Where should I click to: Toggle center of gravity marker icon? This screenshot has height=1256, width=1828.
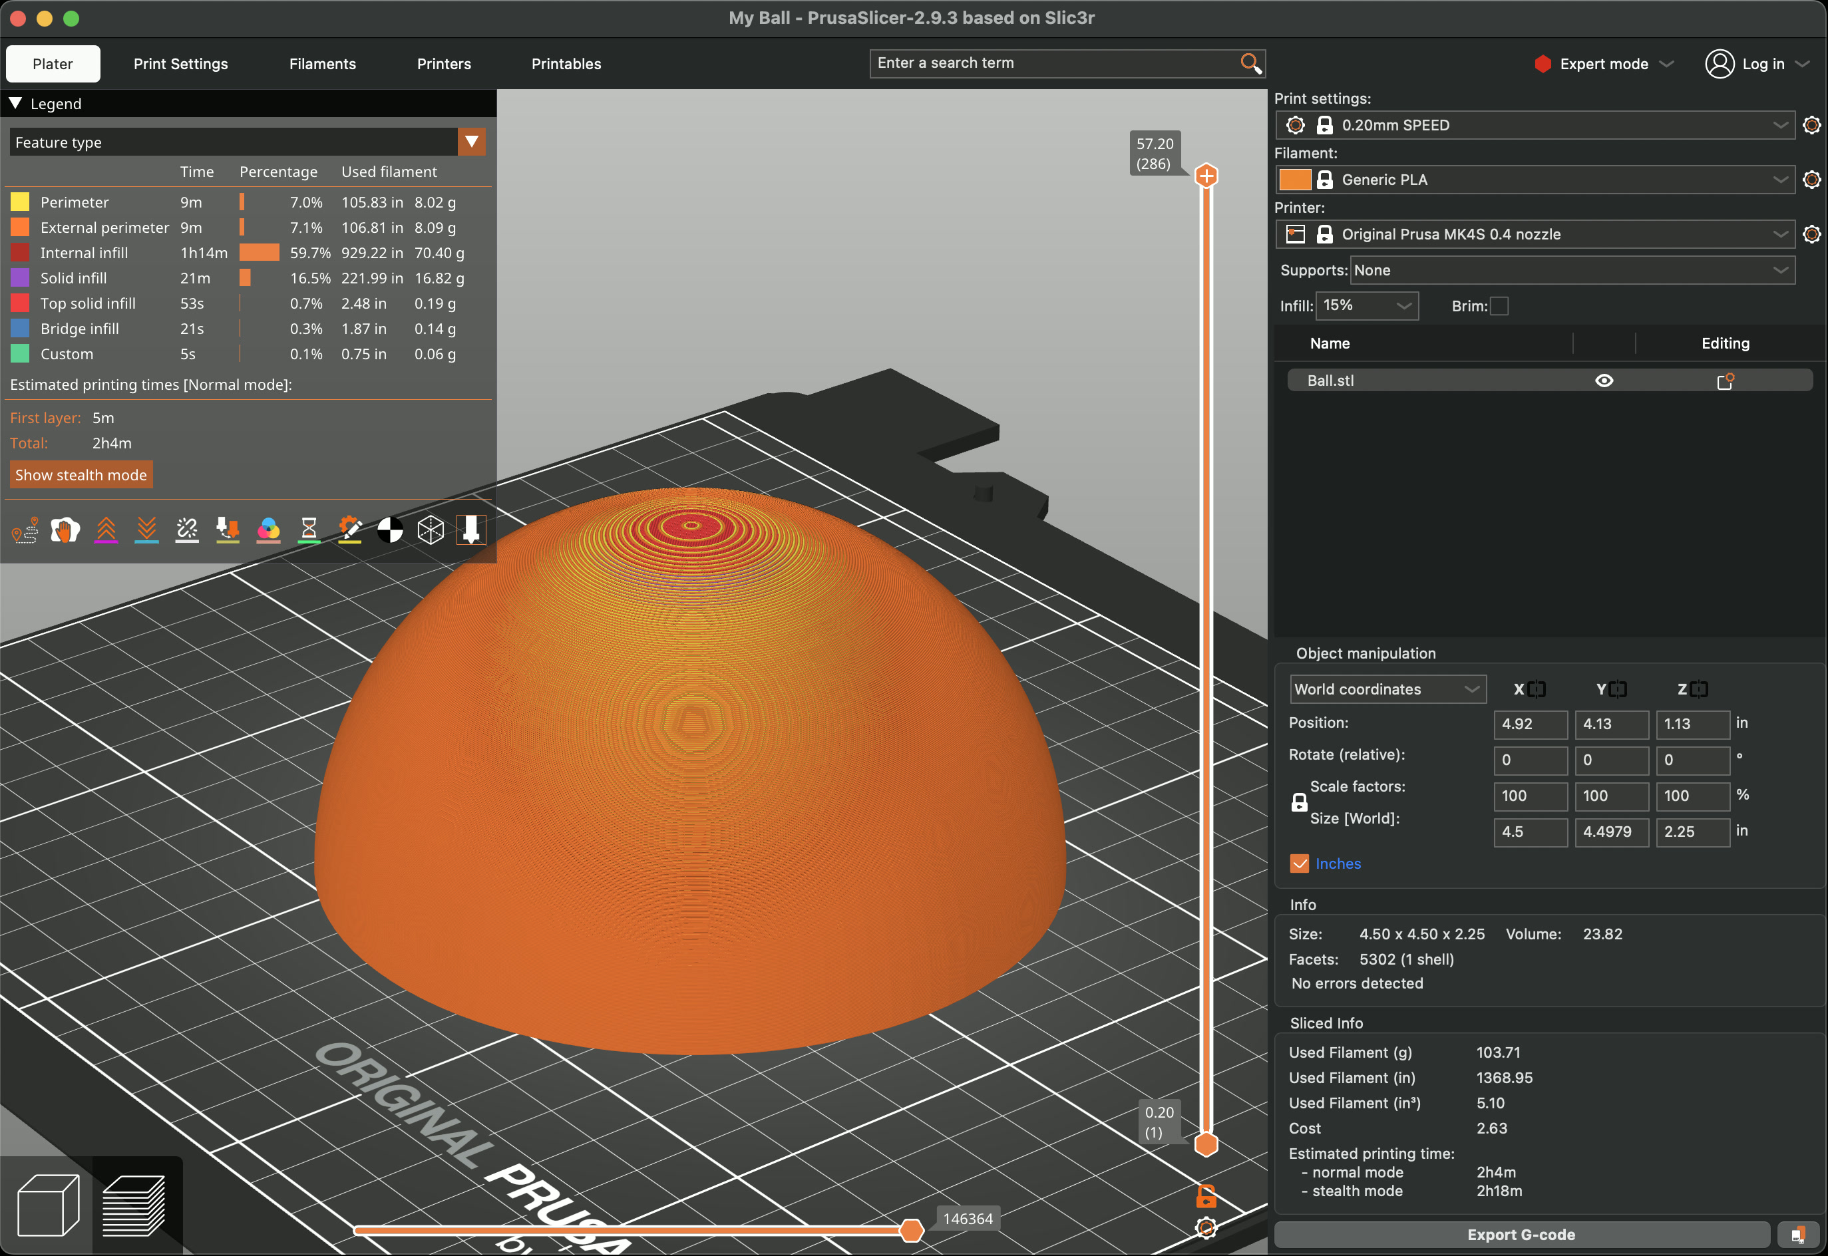coord(390,530)
